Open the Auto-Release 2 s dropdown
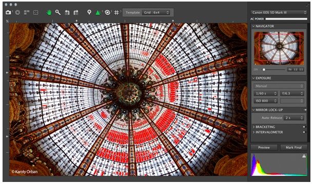Screen dimensions: 313x184 (x=294, y=118)
